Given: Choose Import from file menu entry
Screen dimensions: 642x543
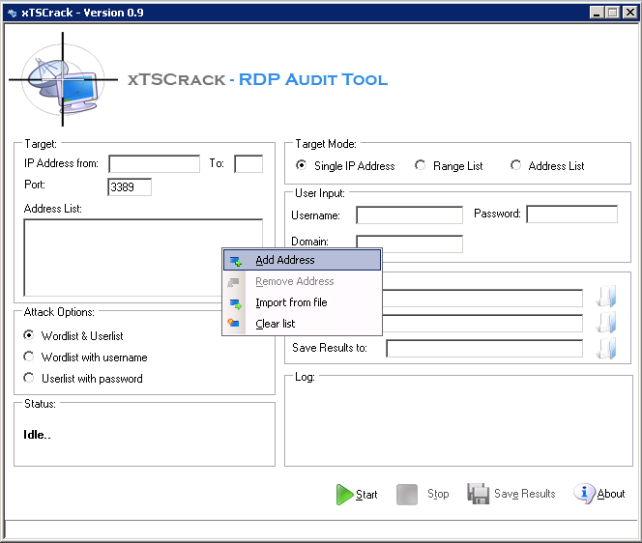Looking at the screenshot, I should pos(303,302).
